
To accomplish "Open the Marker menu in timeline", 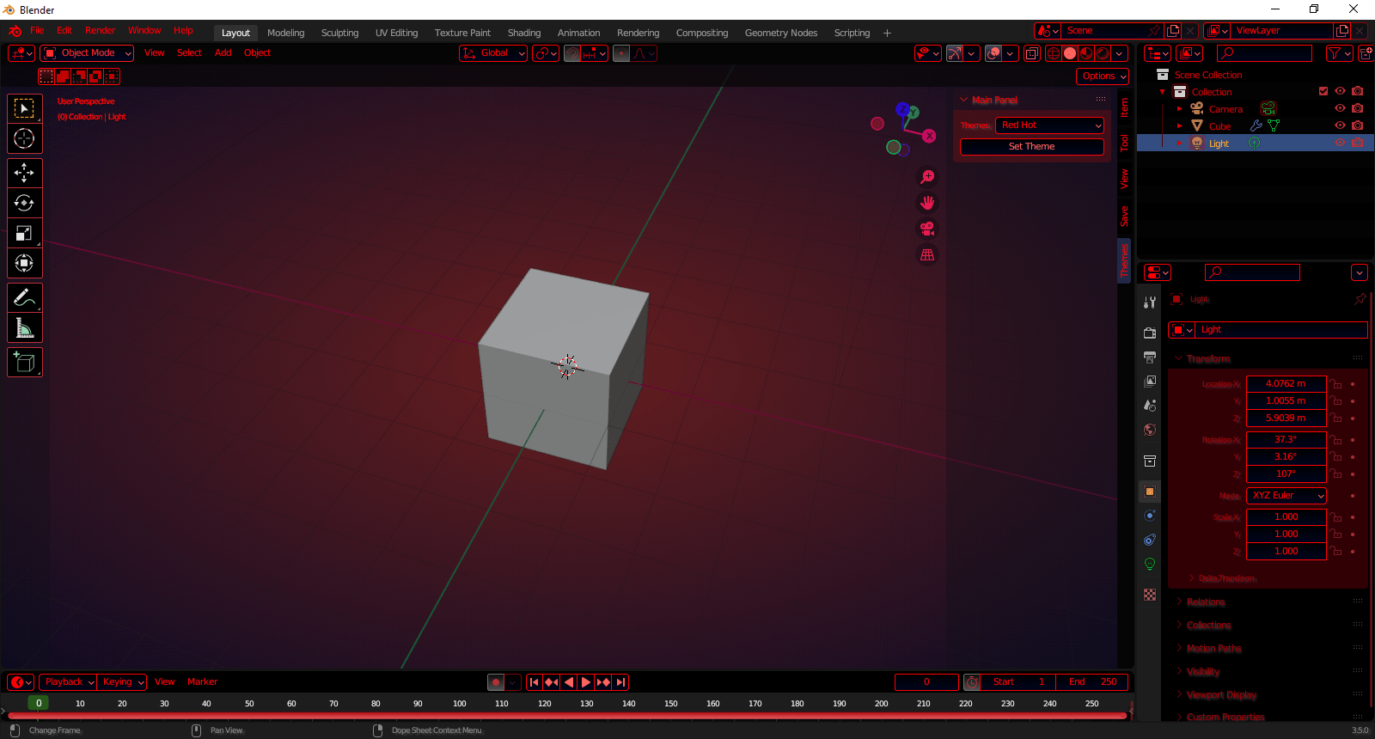I will click(203, 682).
